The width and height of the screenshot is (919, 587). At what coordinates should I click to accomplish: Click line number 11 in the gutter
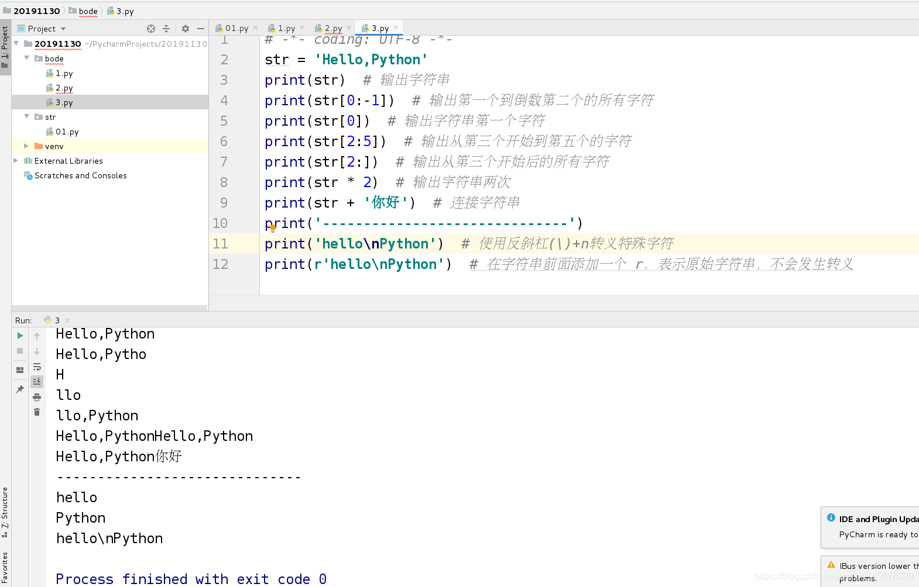221,244
